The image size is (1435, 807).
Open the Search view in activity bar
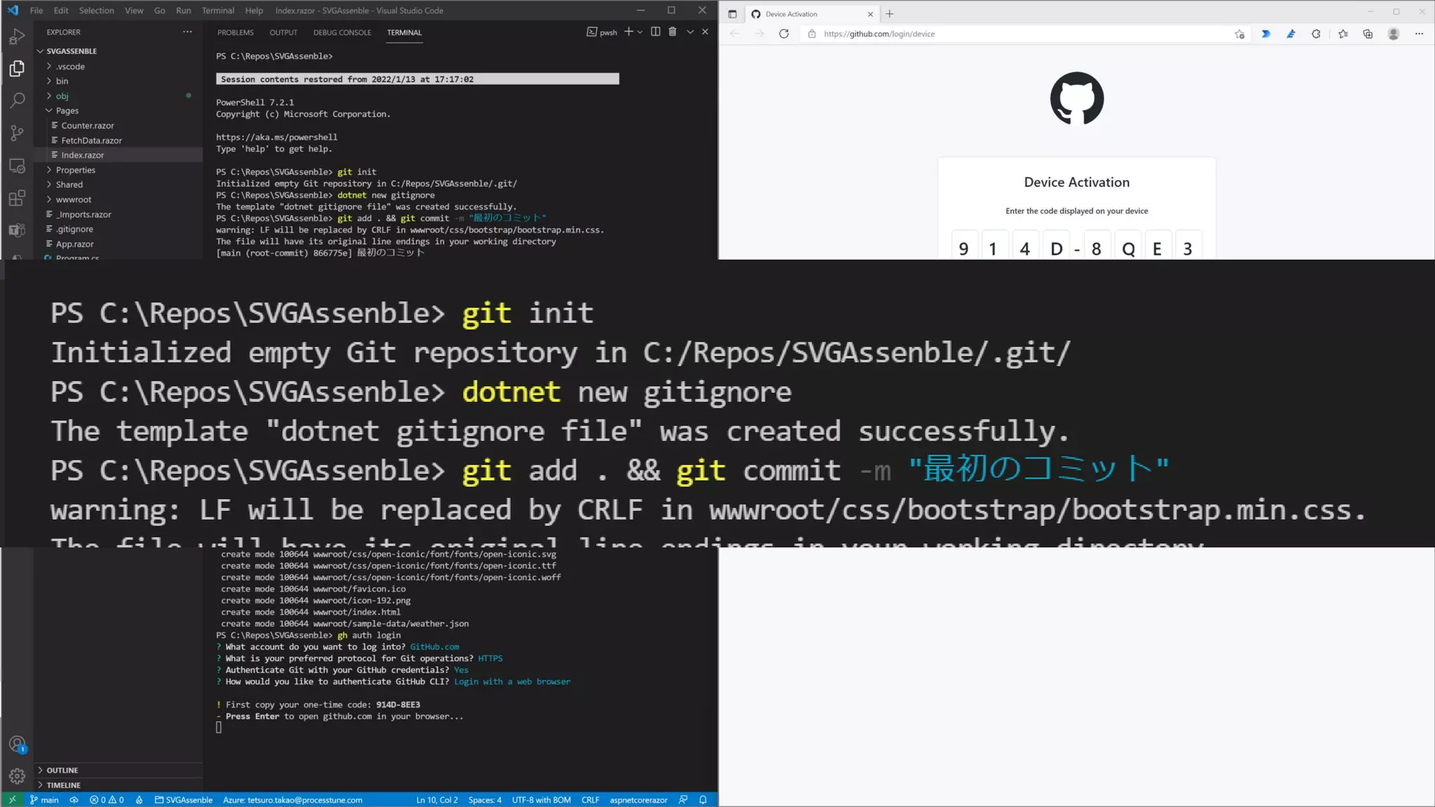tap(18, 100)
